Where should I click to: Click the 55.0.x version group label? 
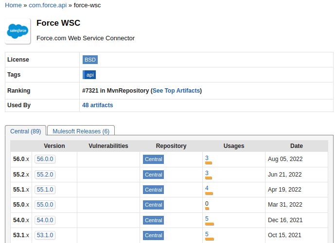pyautogui.click(x=21, y=205)
